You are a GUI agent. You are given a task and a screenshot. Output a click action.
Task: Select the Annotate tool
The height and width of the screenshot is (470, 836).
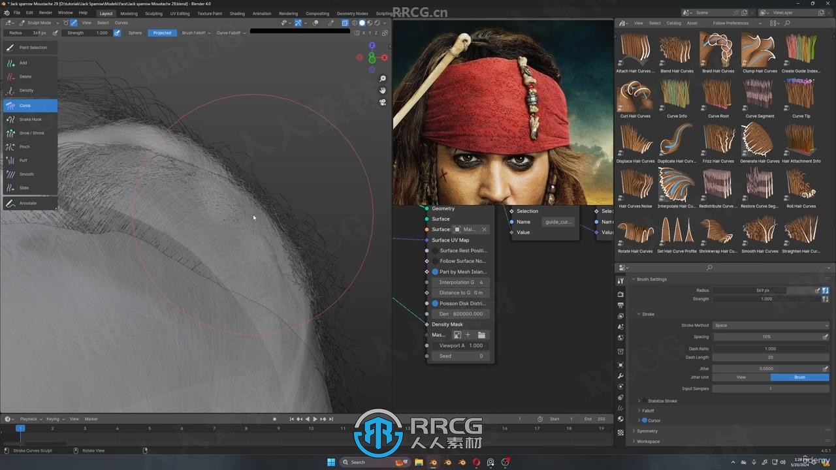click(30, 203)
